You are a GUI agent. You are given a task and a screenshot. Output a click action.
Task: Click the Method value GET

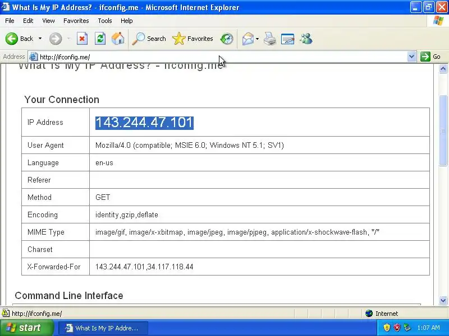coord(103,197)
